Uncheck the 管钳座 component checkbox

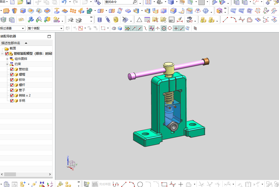pyautogui.click(x=12, y=69)
